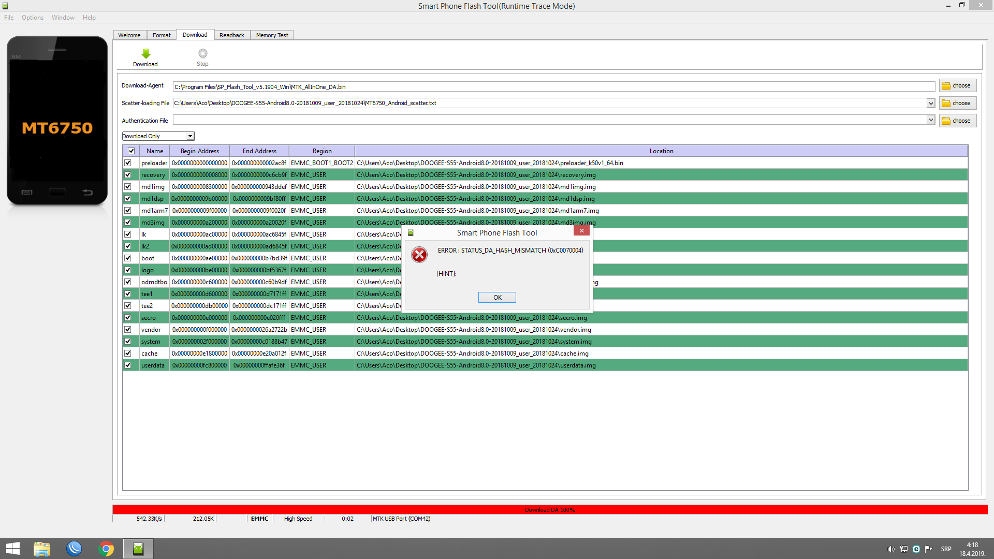The height and width of the screenshot is (559, 994).
Task: Click choose for Authentication file
Action: pyautogui.click(x=958, y=121)
